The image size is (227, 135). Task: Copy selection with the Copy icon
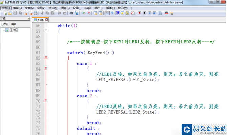pos(47,13)
